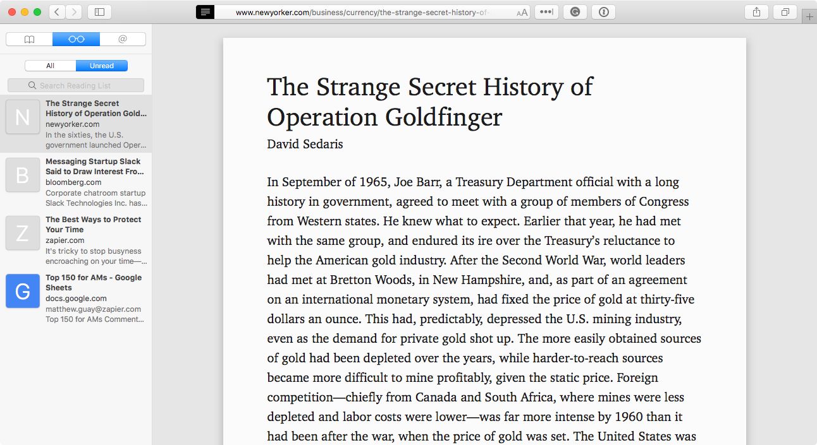Click the back navigation arrow

click(x=57, y=12)
